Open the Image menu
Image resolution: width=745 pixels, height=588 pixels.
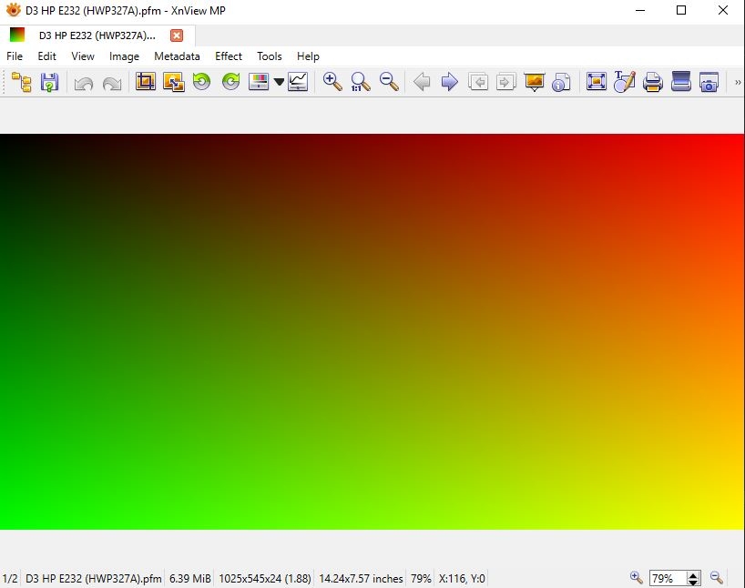[124, 56]
